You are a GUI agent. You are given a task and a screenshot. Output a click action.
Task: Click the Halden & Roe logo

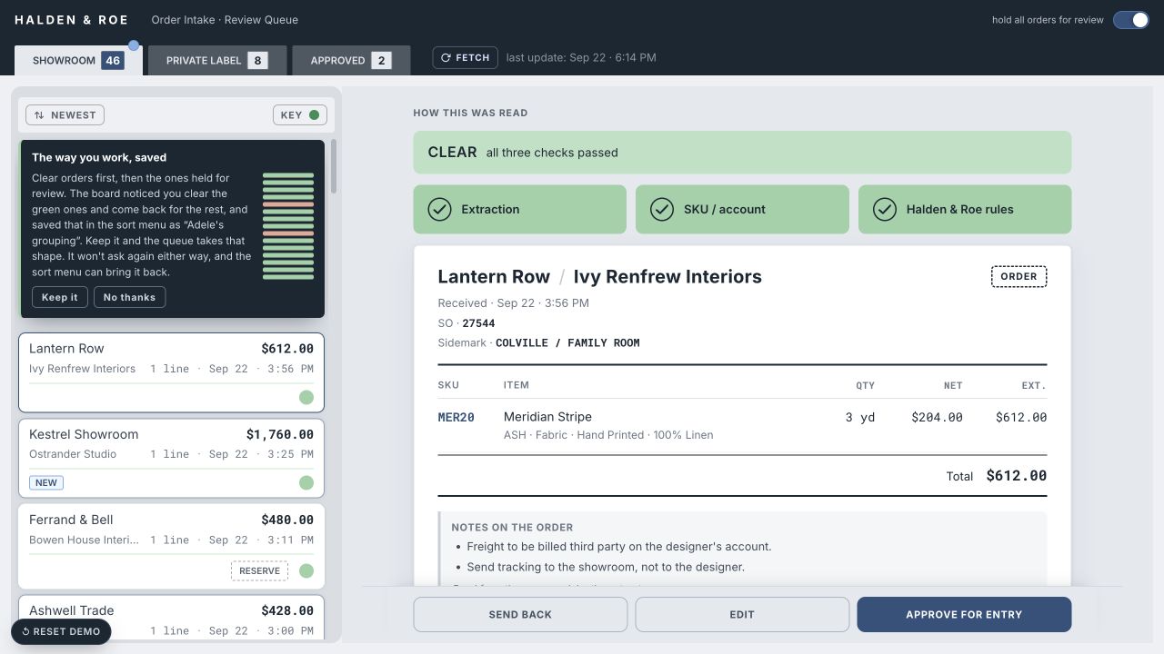pyautogui.click(x=71, y=20)
